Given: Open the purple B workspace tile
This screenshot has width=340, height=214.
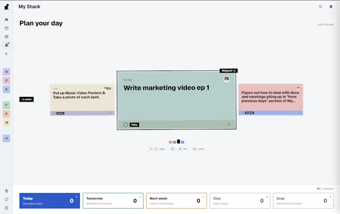Looking at the screenshot, I should coord(6,71).
